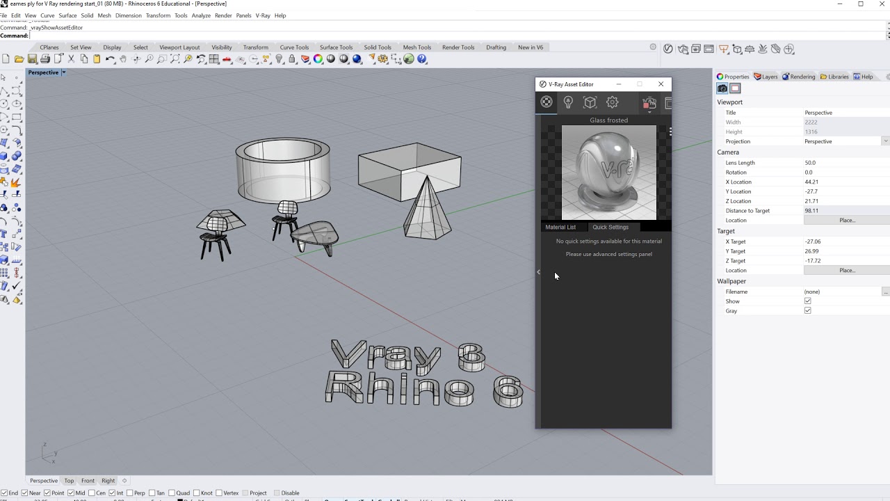Open the Materials category in the V-Ray Asset Editor
Viewport: 890px width, 501px height.
pyautogui.click(x=547, y=102)
